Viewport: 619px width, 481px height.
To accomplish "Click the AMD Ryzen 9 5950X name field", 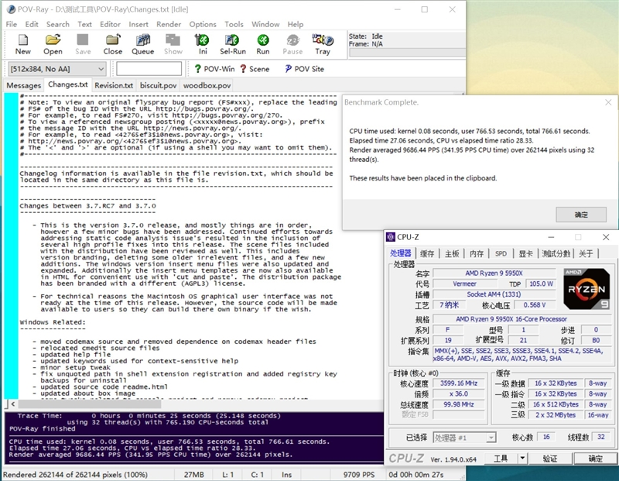I will [494, 273].
